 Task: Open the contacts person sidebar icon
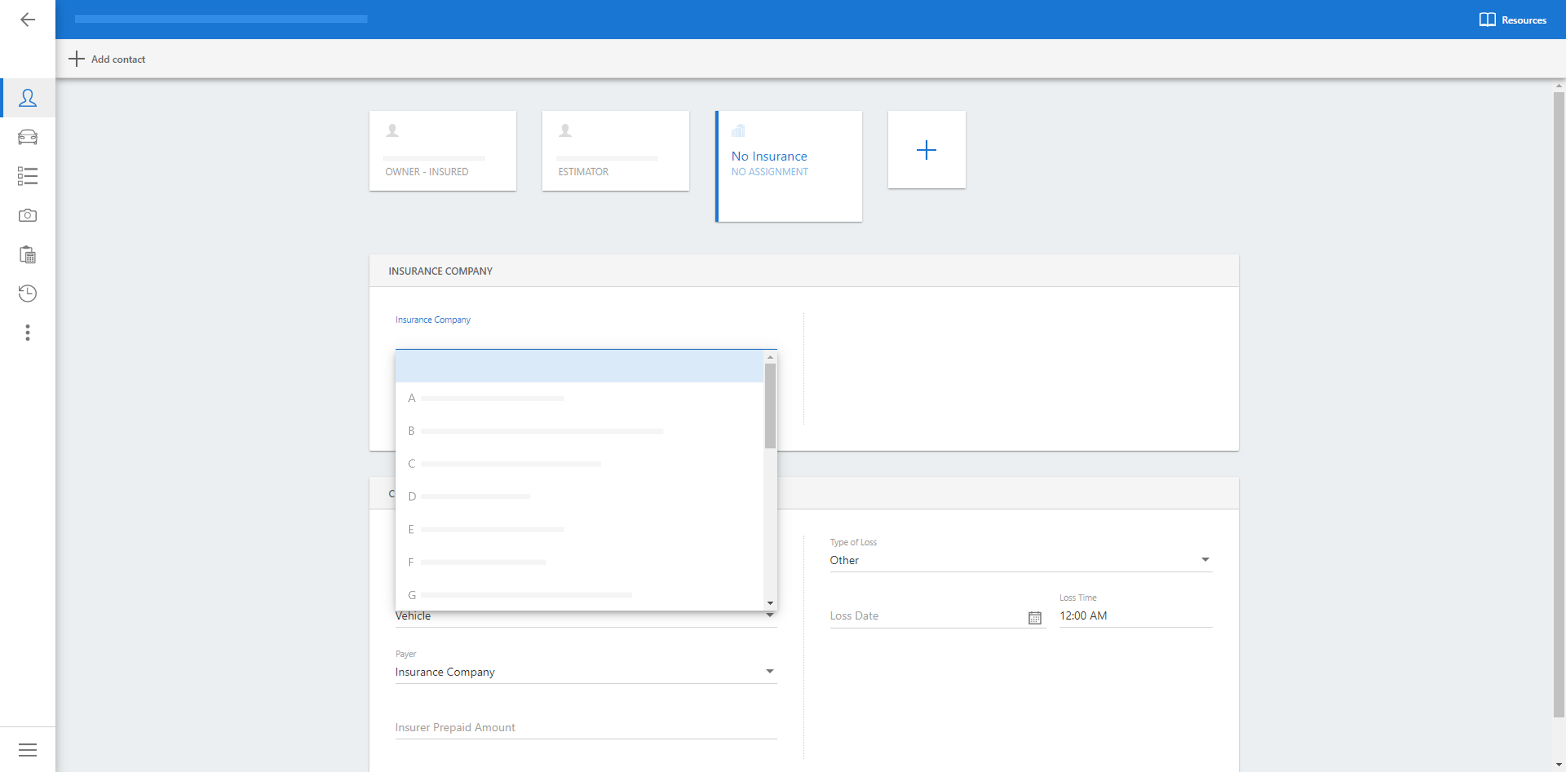coord(27,98)
